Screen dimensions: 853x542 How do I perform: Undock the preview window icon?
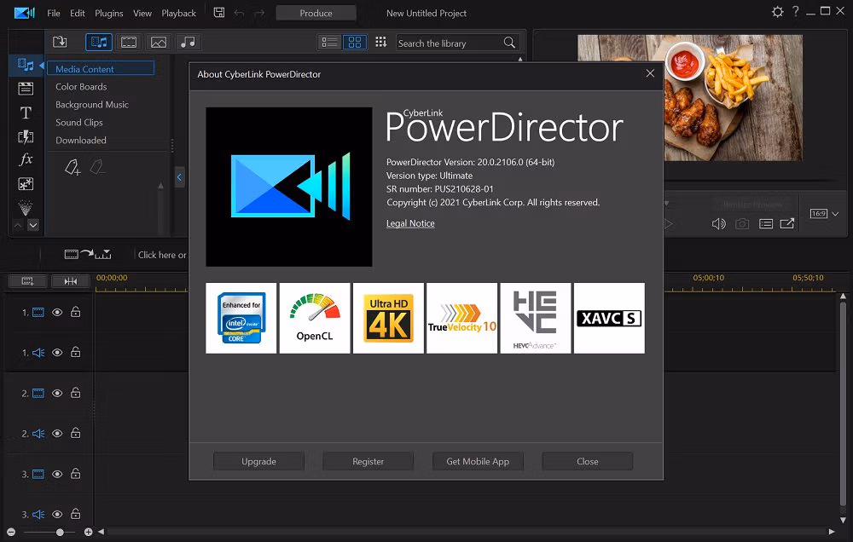tap(787, 223)
